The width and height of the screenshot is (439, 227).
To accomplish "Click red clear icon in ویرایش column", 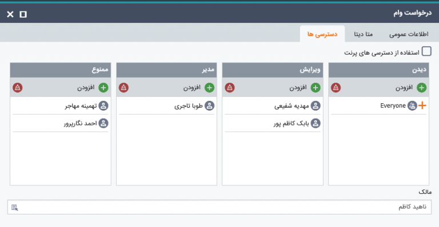I will pos(230,88).
